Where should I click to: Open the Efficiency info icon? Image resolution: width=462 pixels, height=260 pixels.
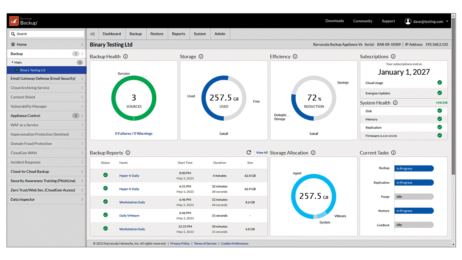295,56
